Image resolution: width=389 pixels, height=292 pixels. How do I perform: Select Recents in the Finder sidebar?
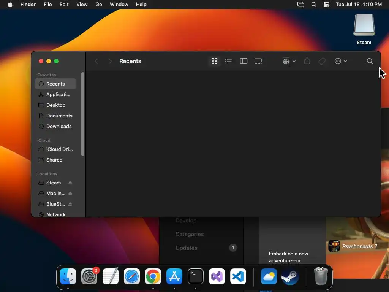point(55,84)
